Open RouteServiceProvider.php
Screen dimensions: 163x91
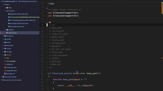[19, 24]
